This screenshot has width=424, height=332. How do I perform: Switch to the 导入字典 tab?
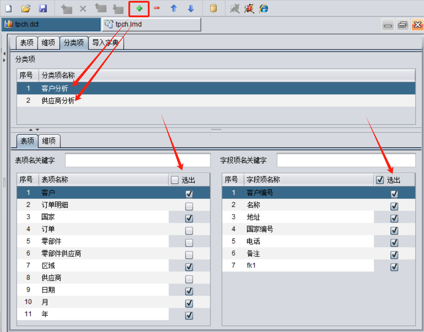(106, 43)
